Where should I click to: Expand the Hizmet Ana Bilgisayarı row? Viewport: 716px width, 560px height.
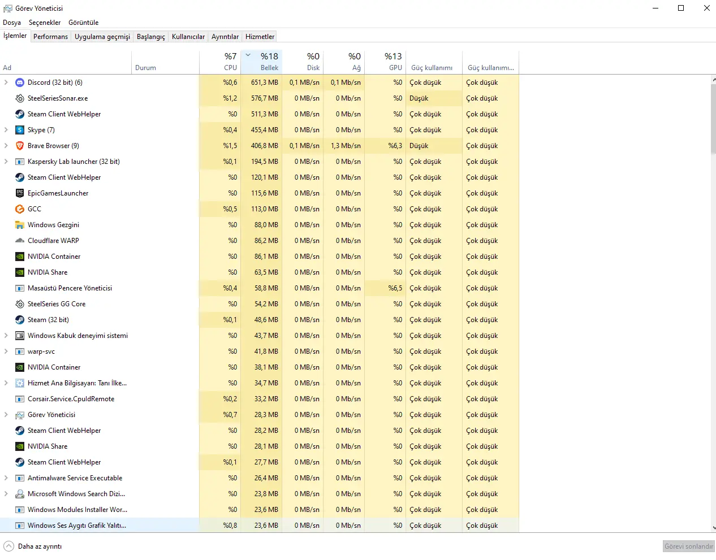6,383
